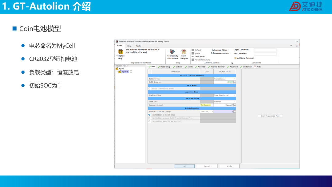Click the Default attribute option
Screen dimensions: 332x187
pos(196,50)
